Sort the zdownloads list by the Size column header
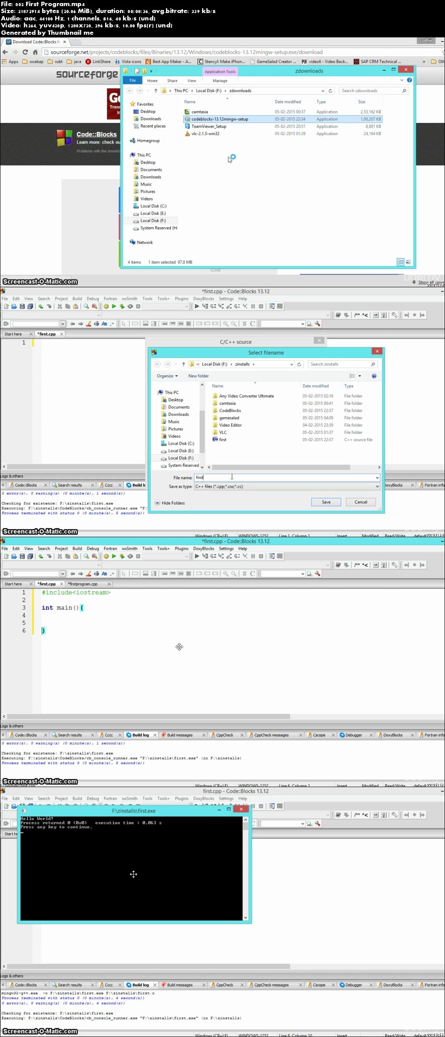This screenshot has width=445, height=1037. (362, 102)
